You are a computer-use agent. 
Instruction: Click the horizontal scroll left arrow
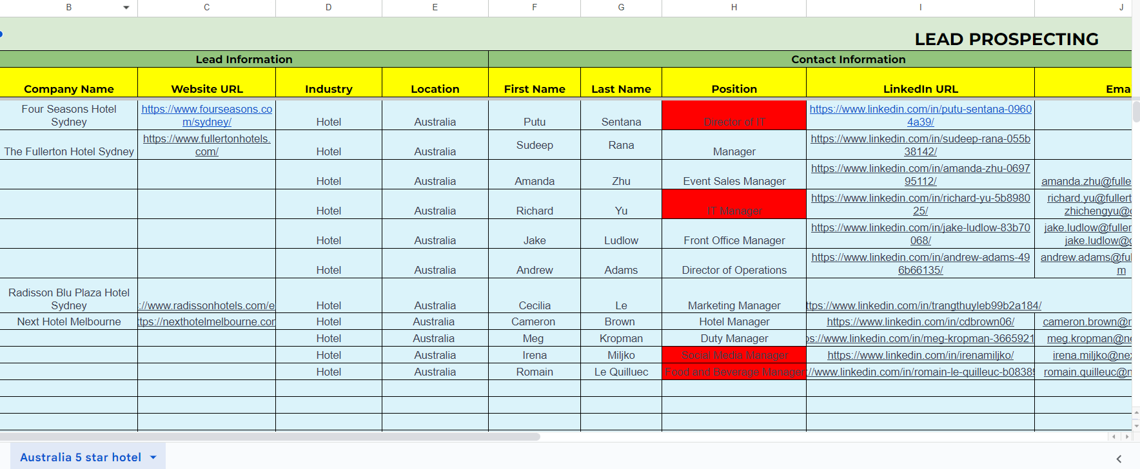click(x=1114, y=437)
